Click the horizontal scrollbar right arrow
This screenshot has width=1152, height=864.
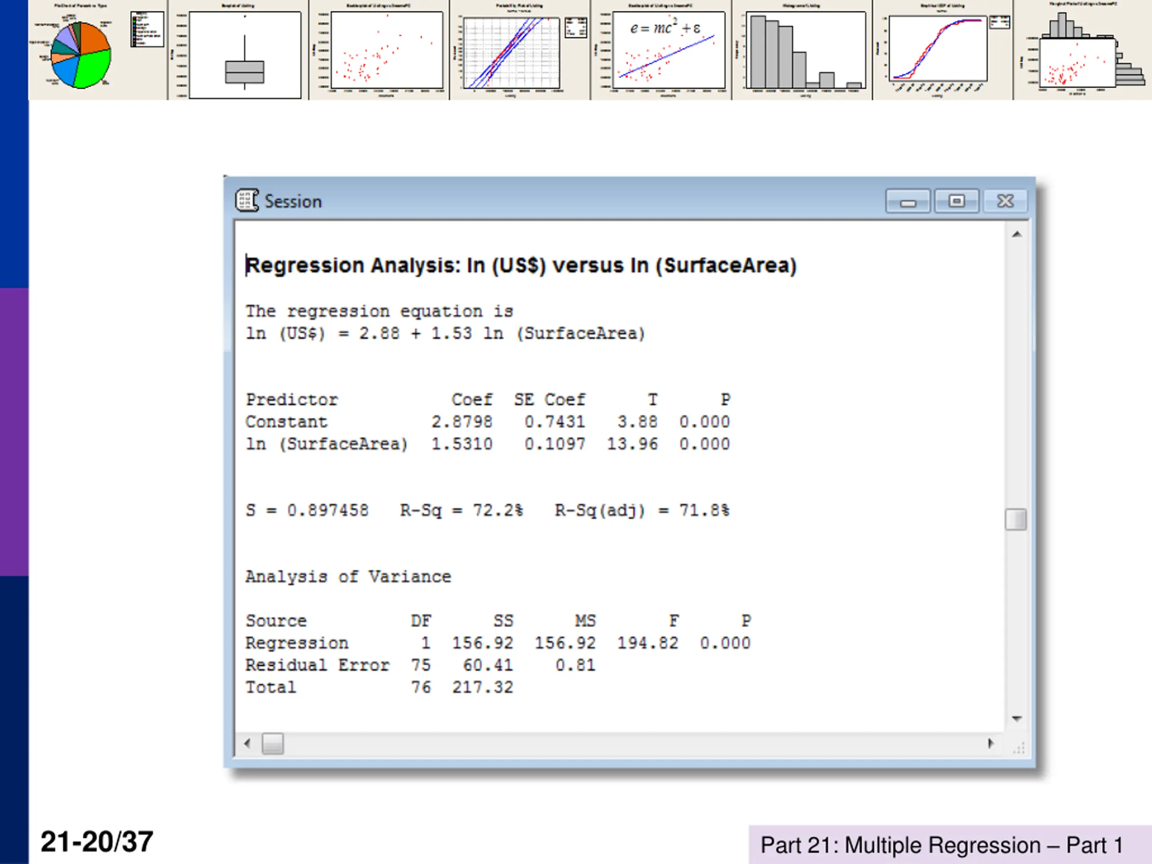tap(990, 743)
